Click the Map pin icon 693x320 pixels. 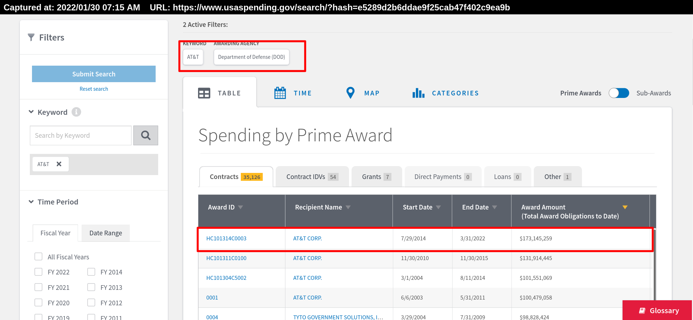pos(350,93)
